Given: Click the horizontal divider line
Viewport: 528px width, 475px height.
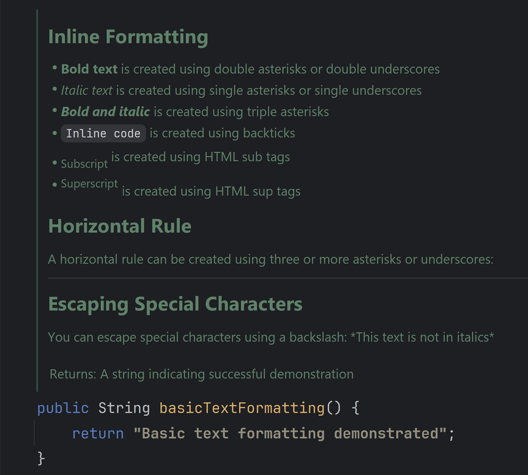Looking at the screenshot, I should pos(288,278).
